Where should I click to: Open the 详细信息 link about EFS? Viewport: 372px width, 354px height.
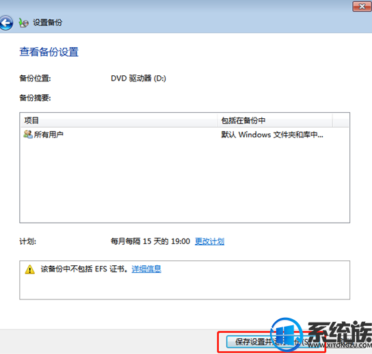(x=146, y=269)
